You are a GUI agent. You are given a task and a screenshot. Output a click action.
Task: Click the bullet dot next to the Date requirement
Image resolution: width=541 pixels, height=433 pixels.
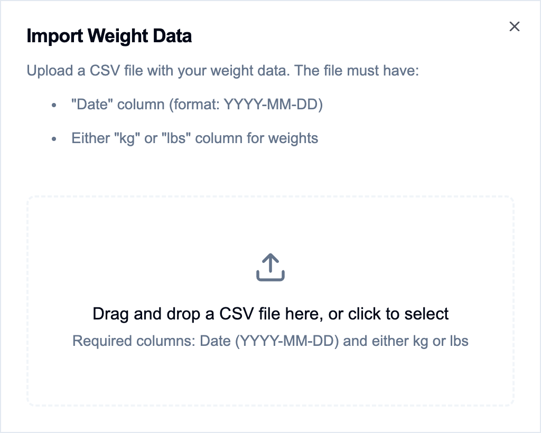click(53, 105)
